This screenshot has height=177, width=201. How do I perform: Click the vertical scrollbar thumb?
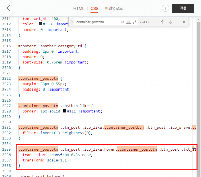point(198,100)
